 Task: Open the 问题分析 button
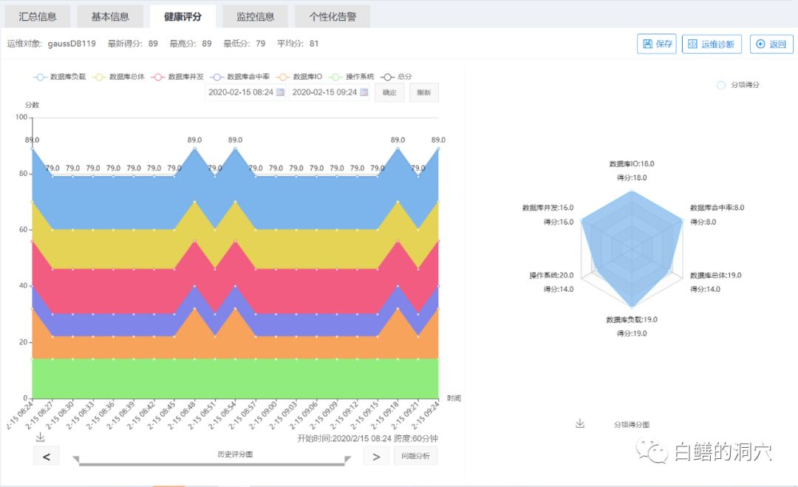[415, 456]
